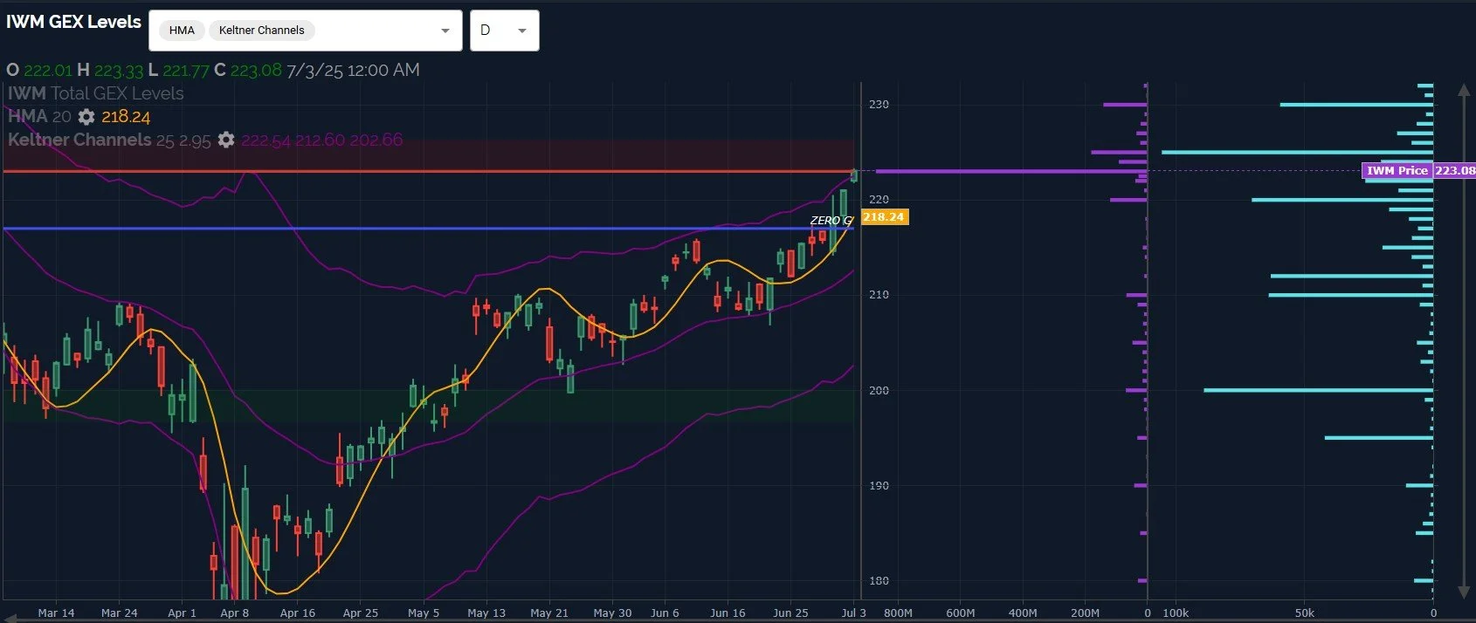
Task: Click the 7/3/25 12:00 AM timestamp
Action: pyautogui.click(x=353, y=70)
